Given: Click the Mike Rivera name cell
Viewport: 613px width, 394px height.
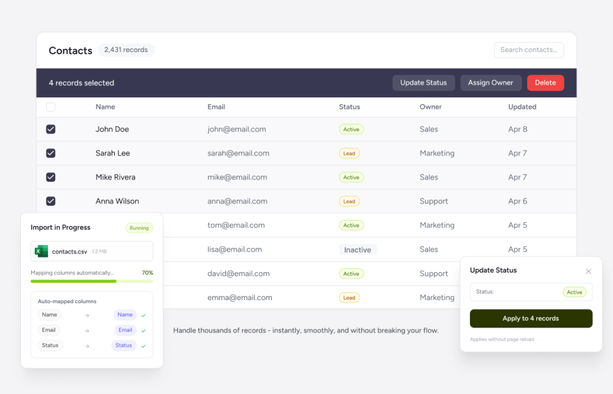Looking at the screenshot, I should tap(116, 178).
